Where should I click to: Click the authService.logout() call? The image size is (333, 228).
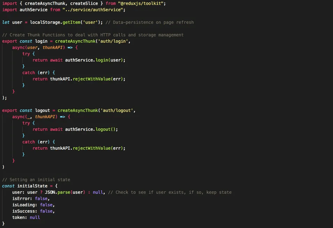91,129
